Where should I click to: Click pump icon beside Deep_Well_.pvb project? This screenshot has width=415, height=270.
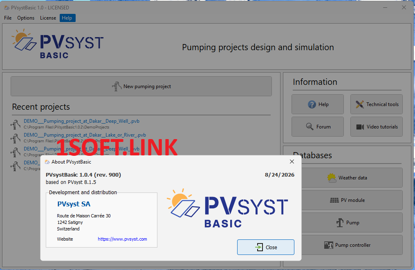[16, 124]
